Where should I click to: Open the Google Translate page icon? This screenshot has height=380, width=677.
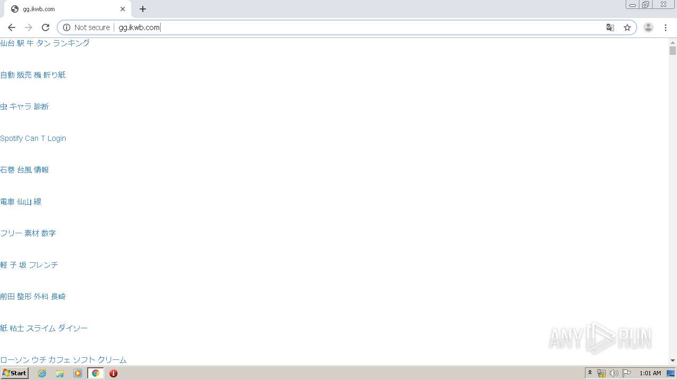(610, 27)
